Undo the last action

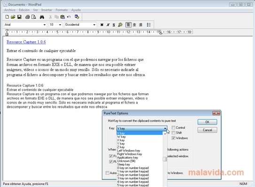(x=69, y=17)
